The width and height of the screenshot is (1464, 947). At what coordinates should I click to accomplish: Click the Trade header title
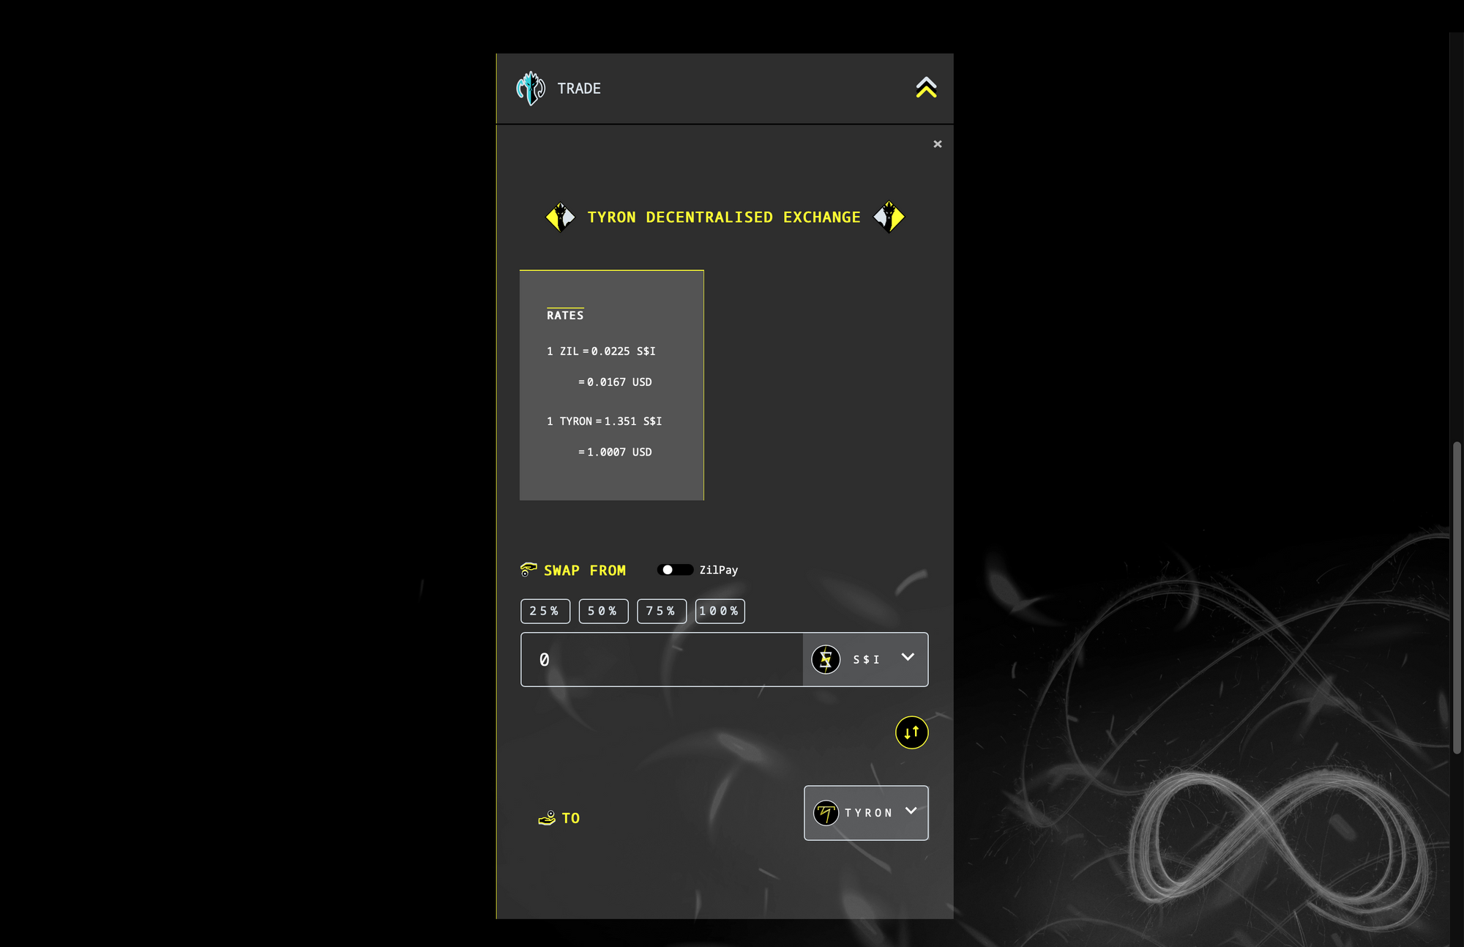click(x=579, y=89)
